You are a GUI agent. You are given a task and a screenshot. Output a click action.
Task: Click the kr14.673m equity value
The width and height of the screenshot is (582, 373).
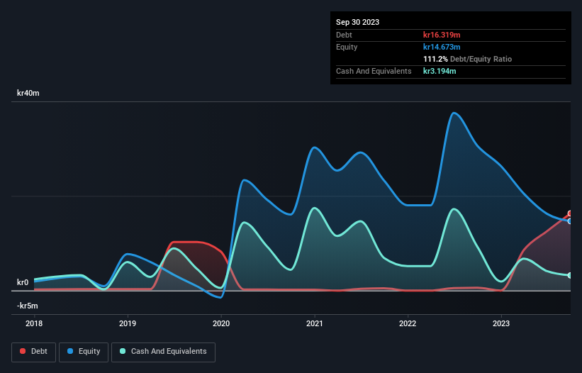(442, 47)
